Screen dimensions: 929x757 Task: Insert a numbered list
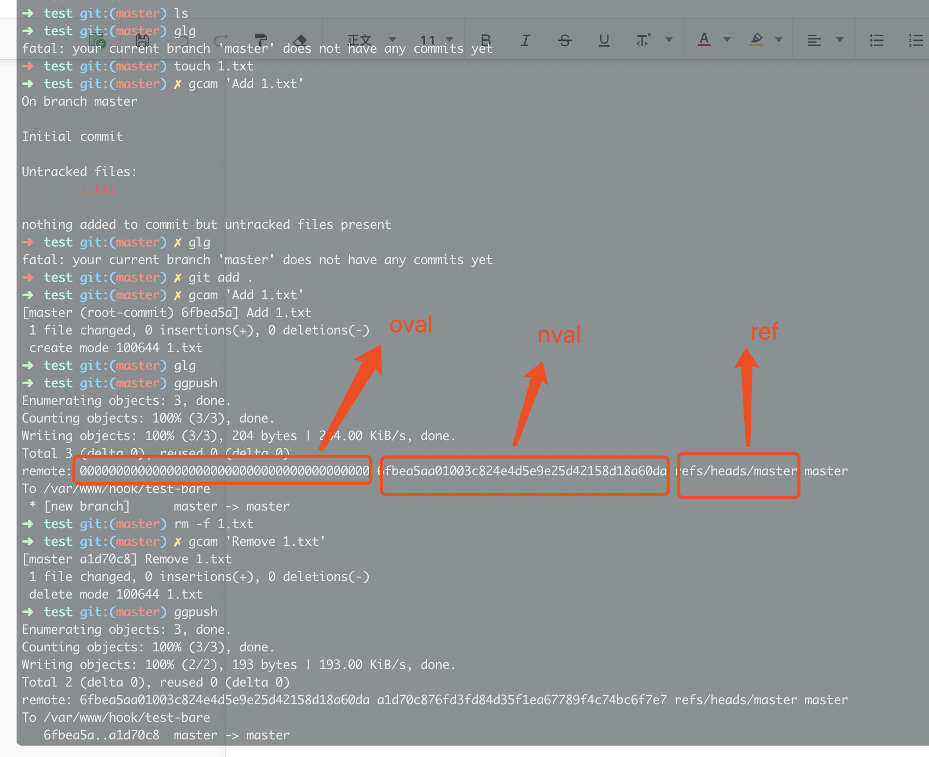click(916, 40)
